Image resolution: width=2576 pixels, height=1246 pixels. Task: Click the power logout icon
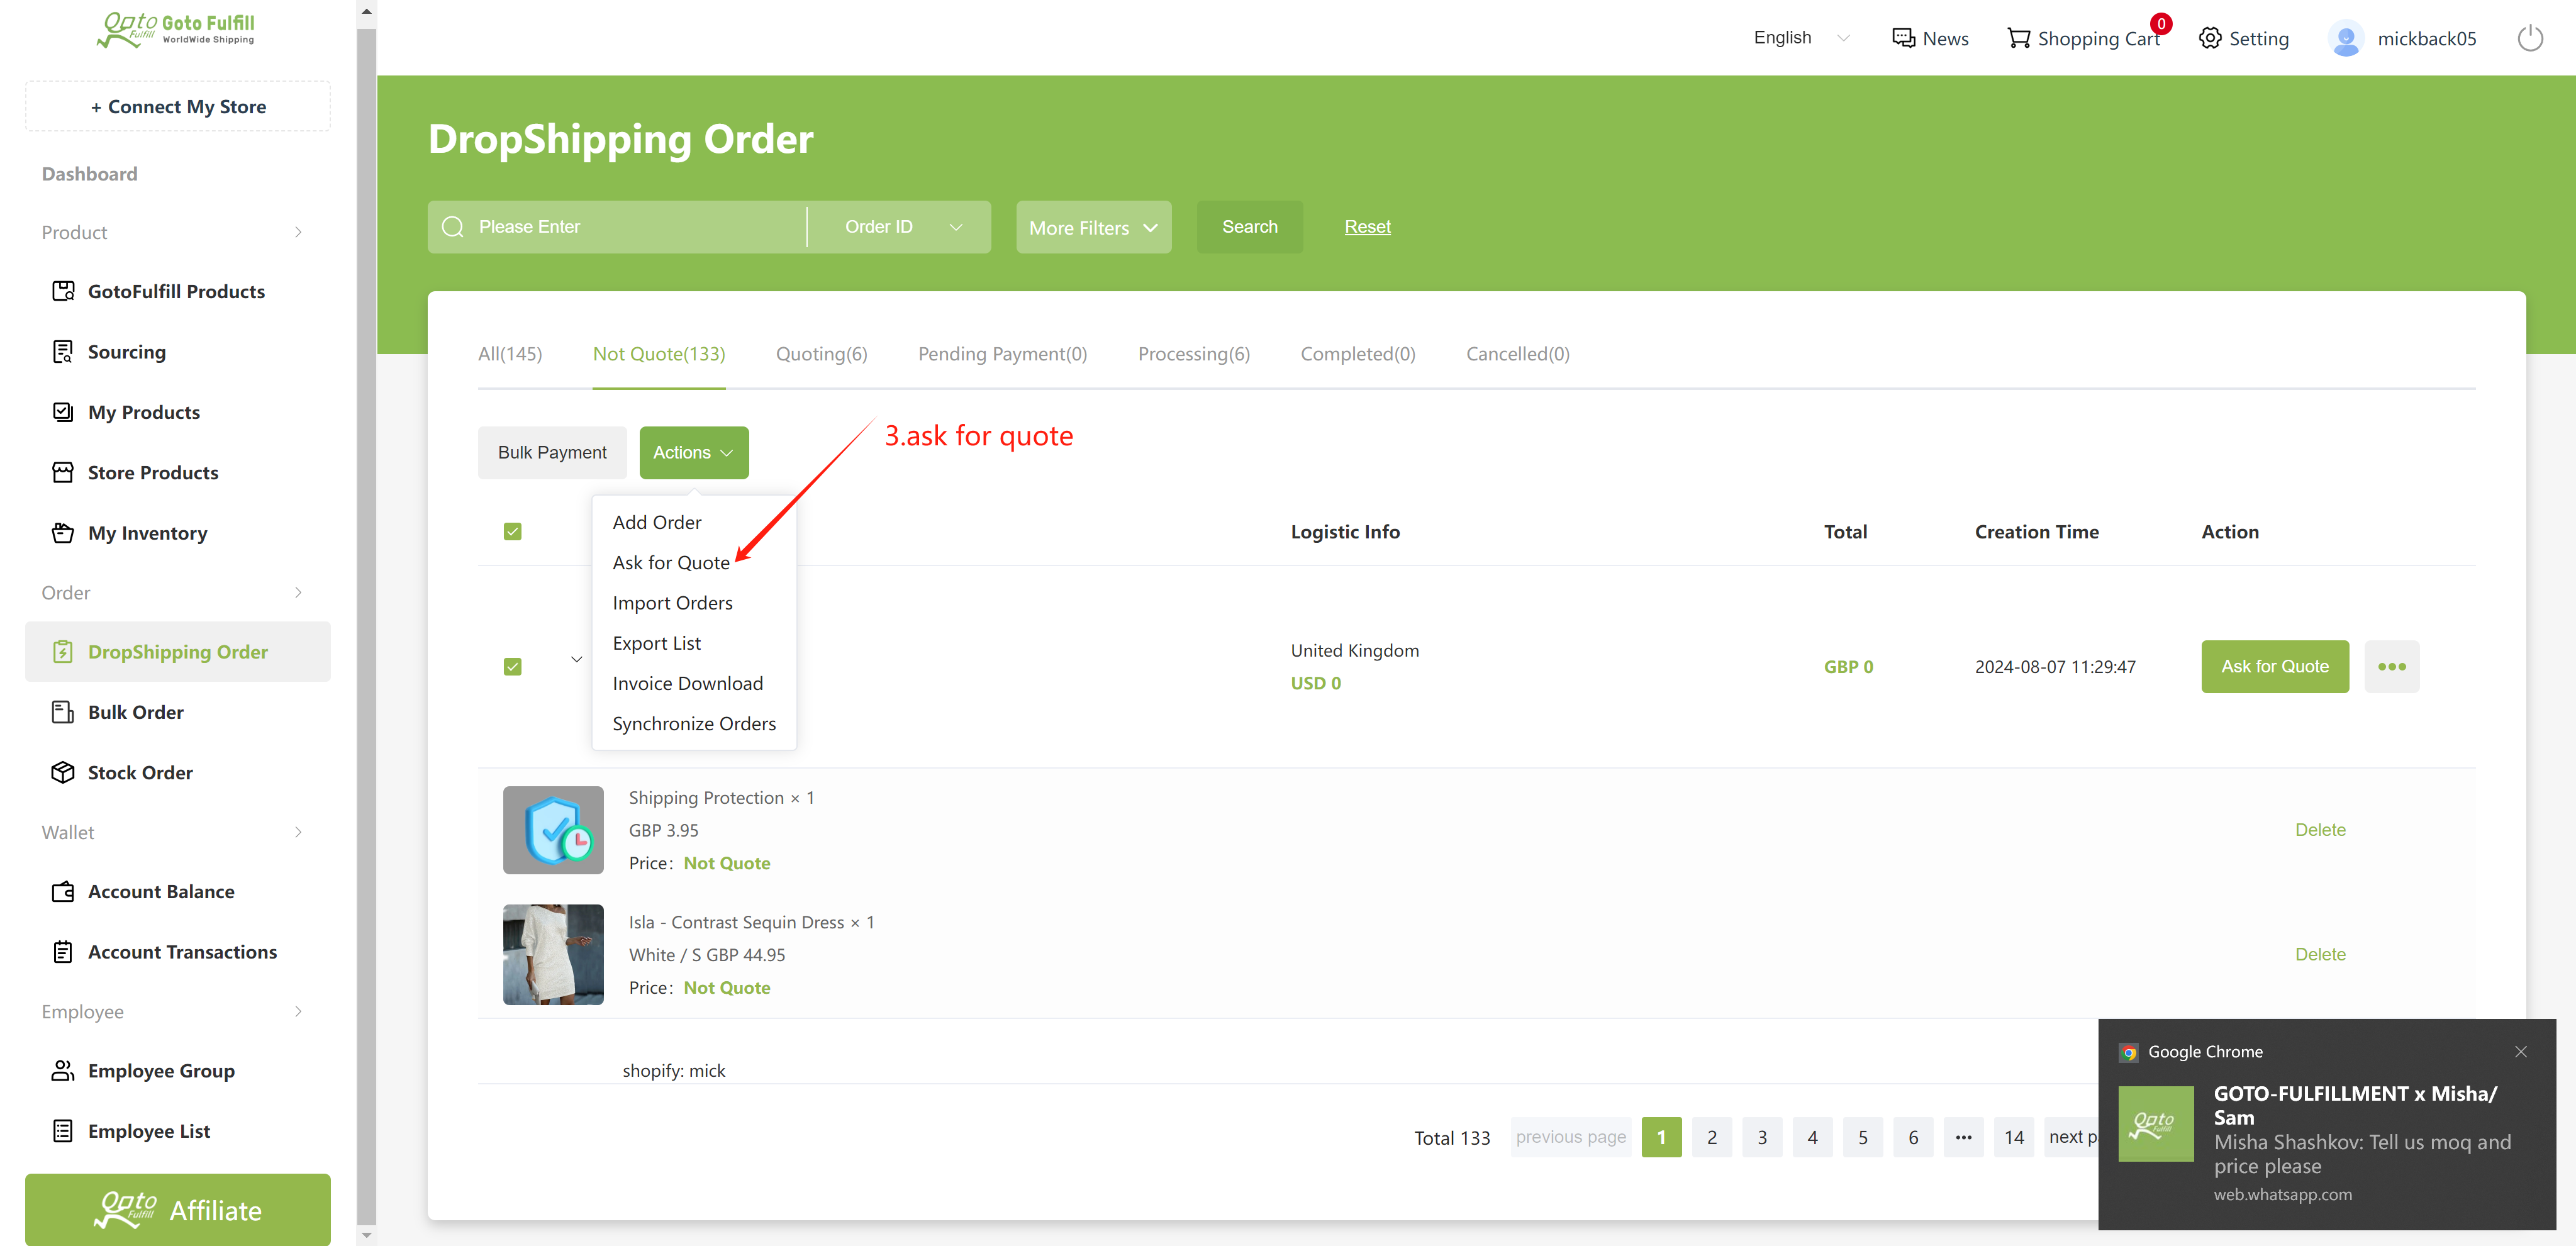2530,38
